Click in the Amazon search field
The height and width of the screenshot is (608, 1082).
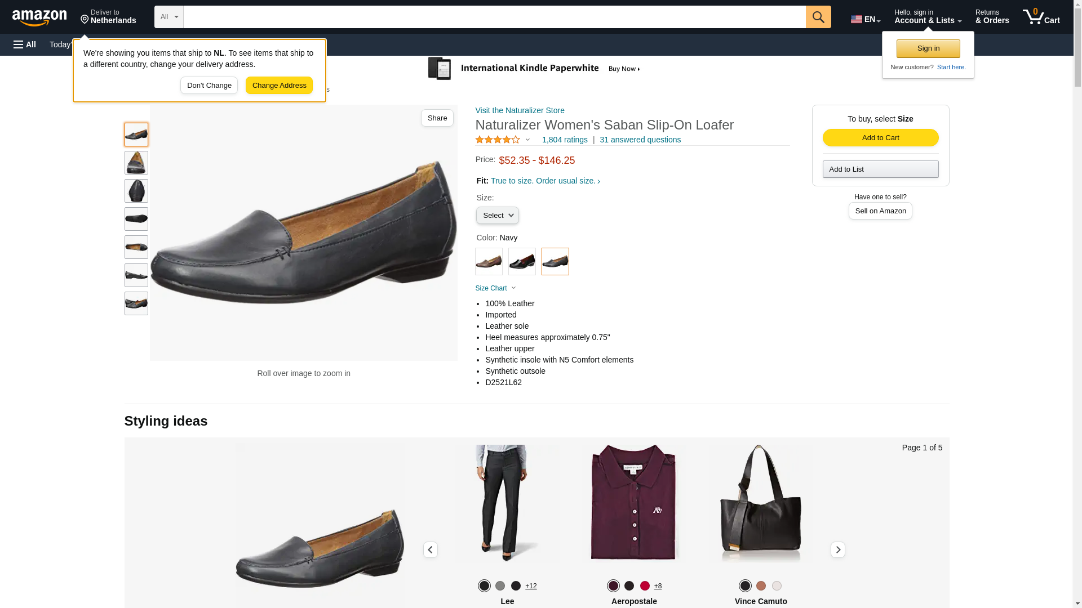(x=494, y=17)
